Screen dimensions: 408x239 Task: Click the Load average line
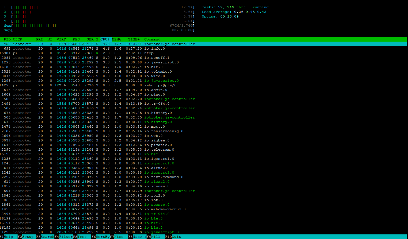(x=234, y=12)
